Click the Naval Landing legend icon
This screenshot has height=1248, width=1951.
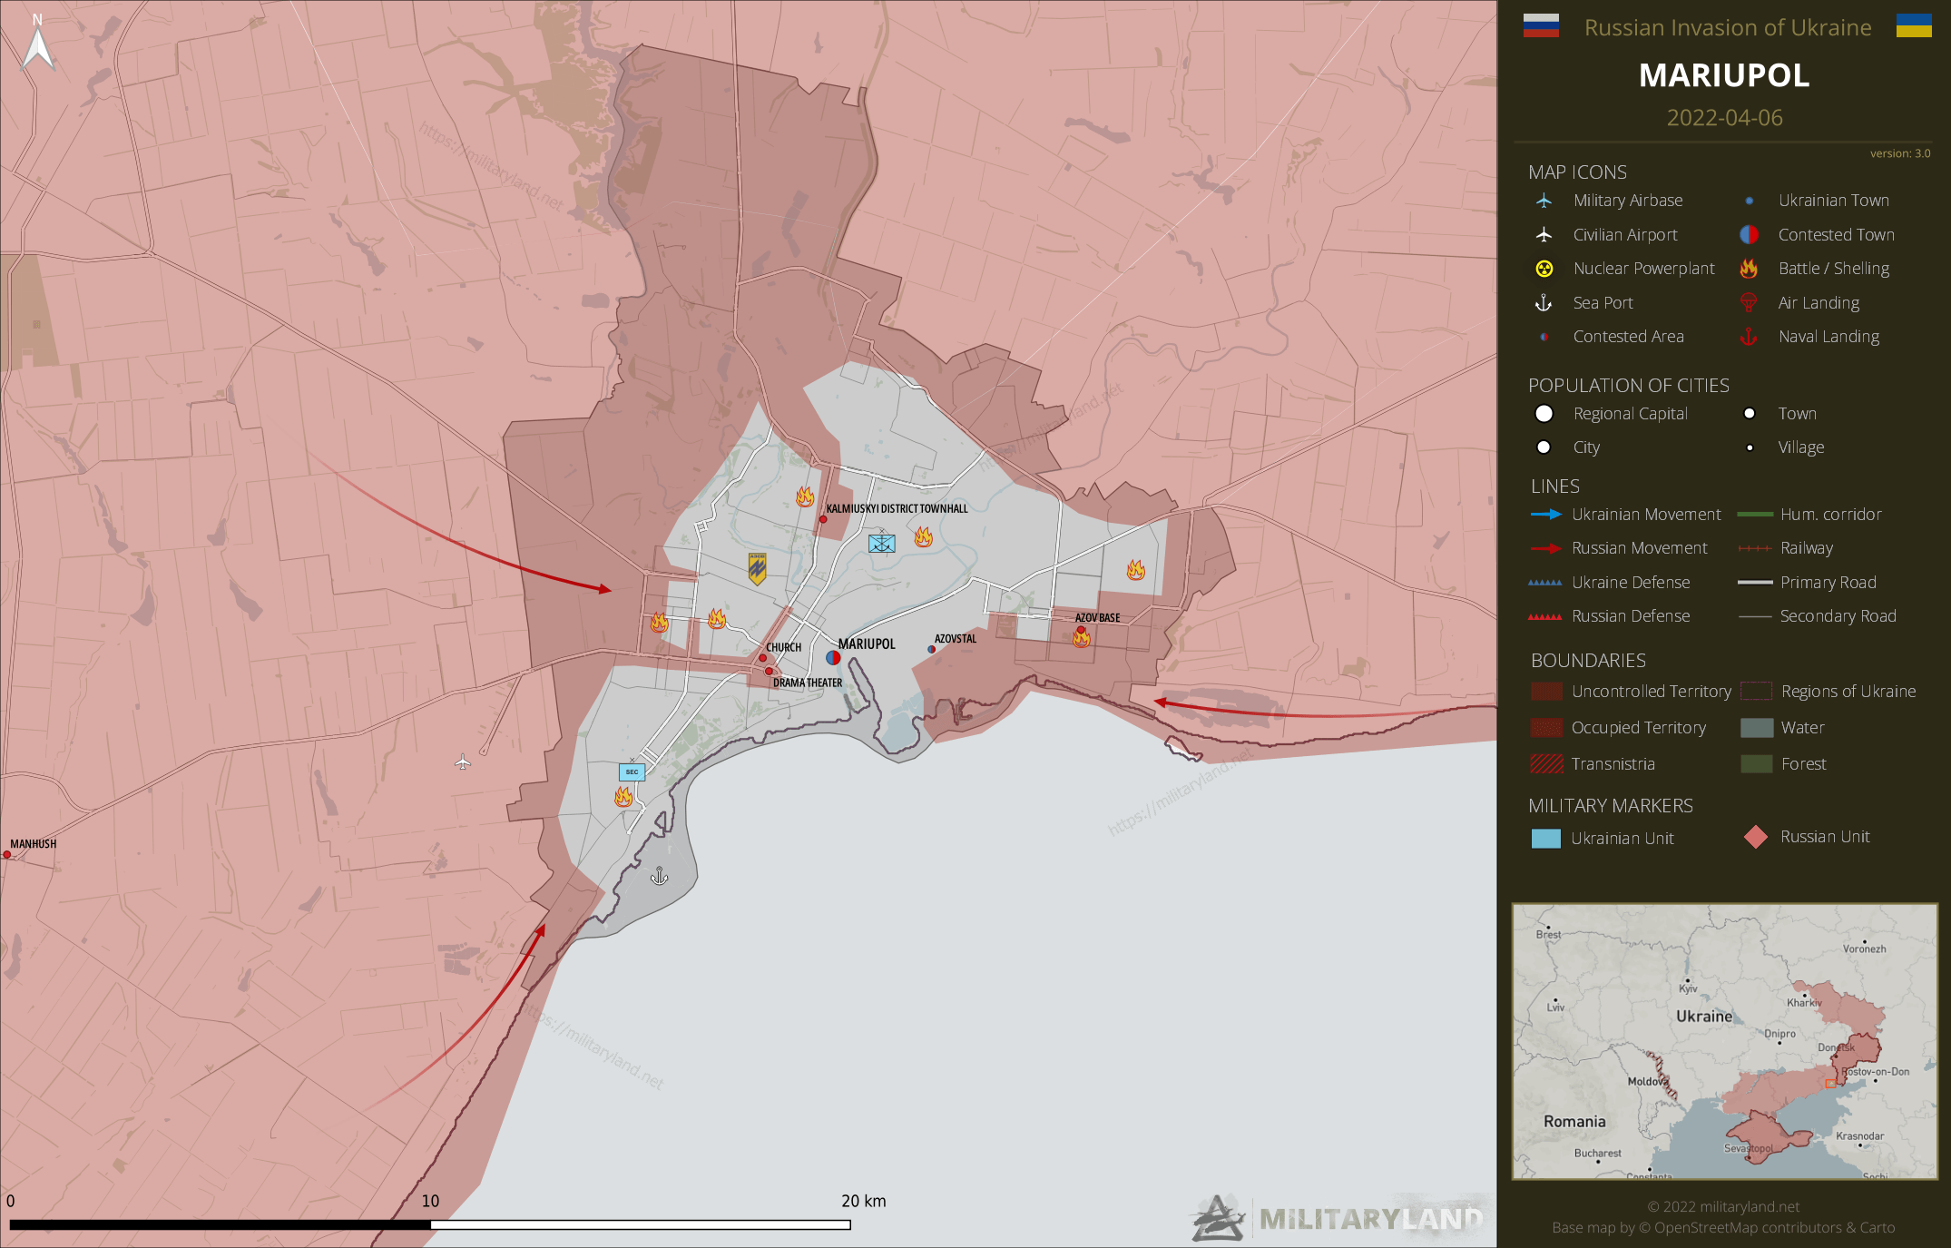point(1749,337)
